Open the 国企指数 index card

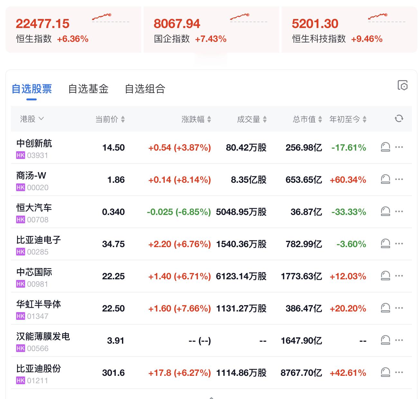(211, 30)
